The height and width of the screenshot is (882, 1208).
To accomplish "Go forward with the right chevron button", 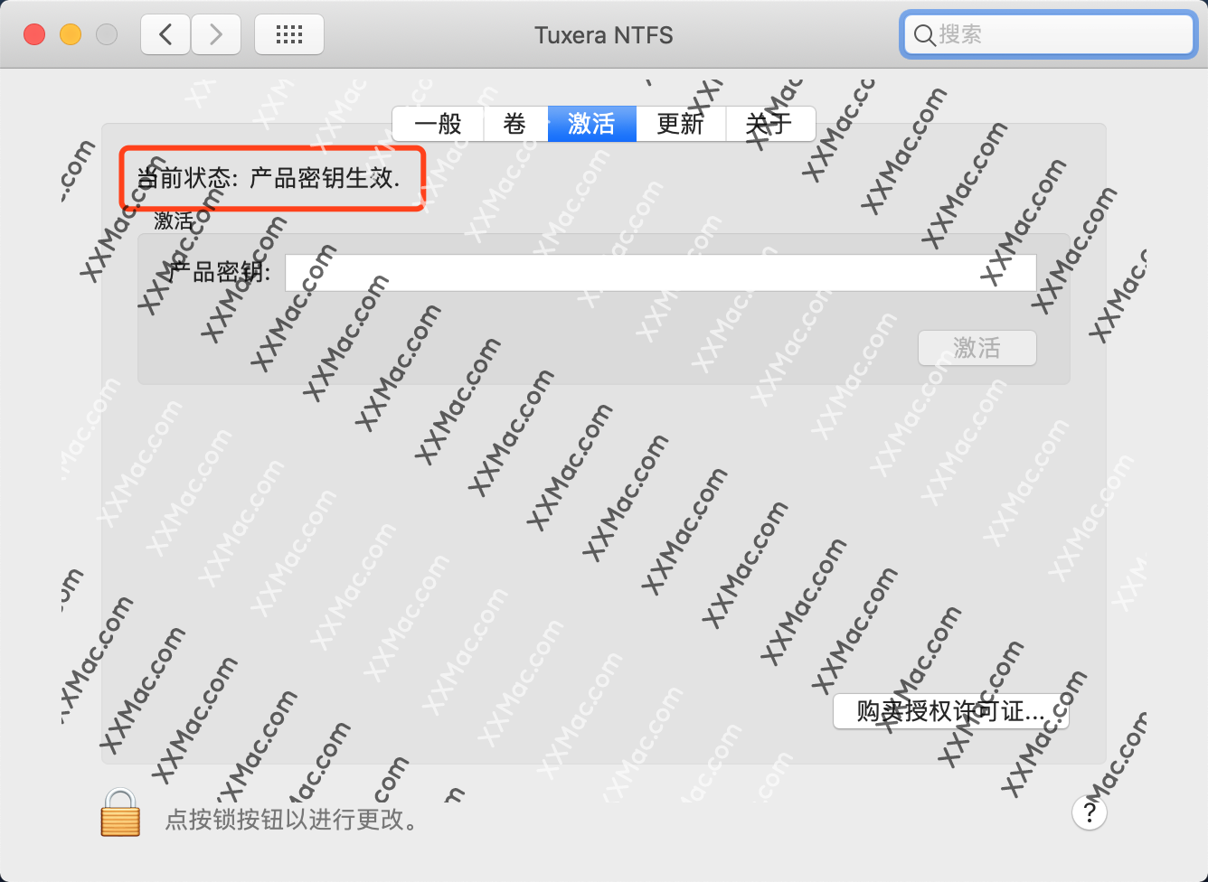I will point(216,35).
